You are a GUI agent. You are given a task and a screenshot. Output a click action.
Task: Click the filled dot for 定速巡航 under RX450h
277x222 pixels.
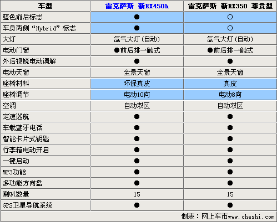tap(137, 117)
